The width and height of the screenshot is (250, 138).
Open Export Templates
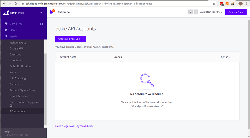tap(20, 96)
